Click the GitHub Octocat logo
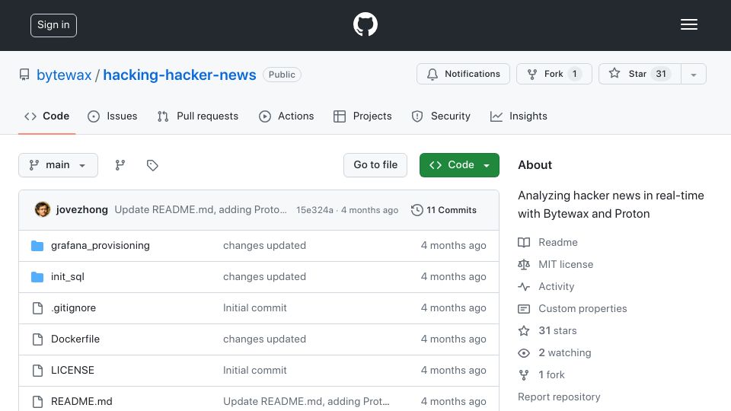Viewport: 731px width, 411px height. 365,24
